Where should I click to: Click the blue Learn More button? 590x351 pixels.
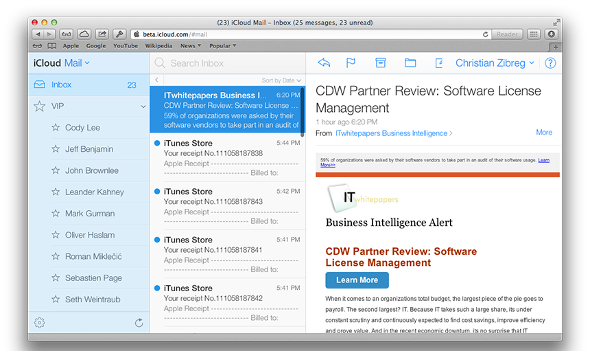click(x=357, y=280)
